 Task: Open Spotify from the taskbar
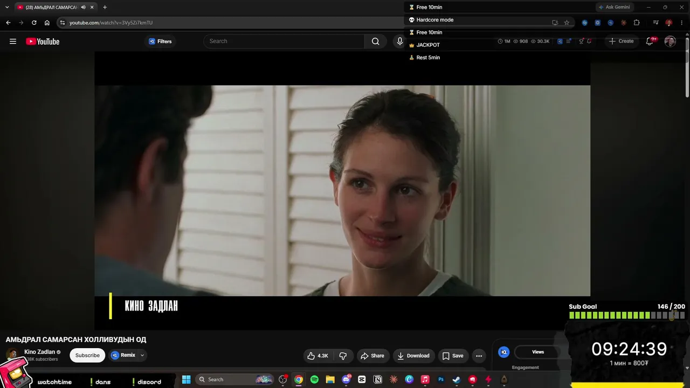pos(314,379)
